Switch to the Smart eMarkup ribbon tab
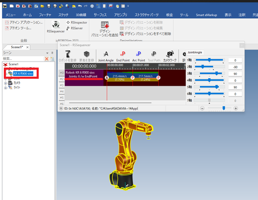Viewport: 258px width, 200px height. click(x=206, y=15)
